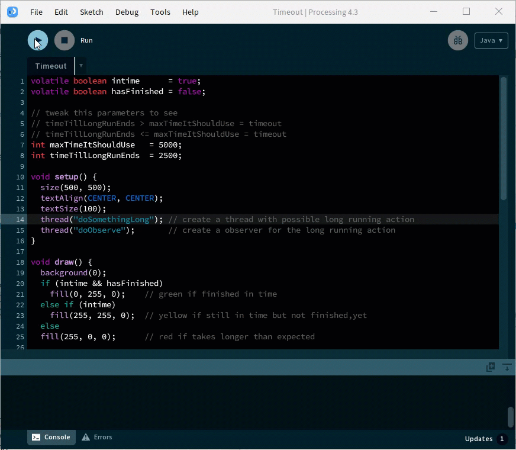Click the console vertical scrollbar
516x450 pixels.
coord(511,417)
